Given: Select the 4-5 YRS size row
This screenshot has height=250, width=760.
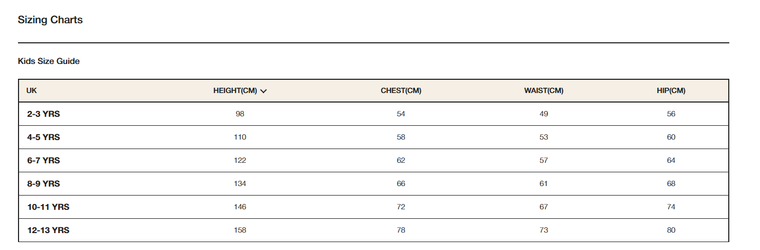Looking at the screenshot, I should [x=374, y=137].
